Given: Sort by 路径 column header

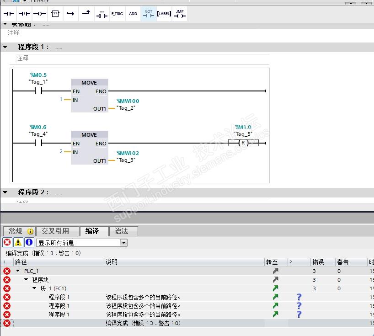Looking at the screenshot, I should [x=59, y=262].
